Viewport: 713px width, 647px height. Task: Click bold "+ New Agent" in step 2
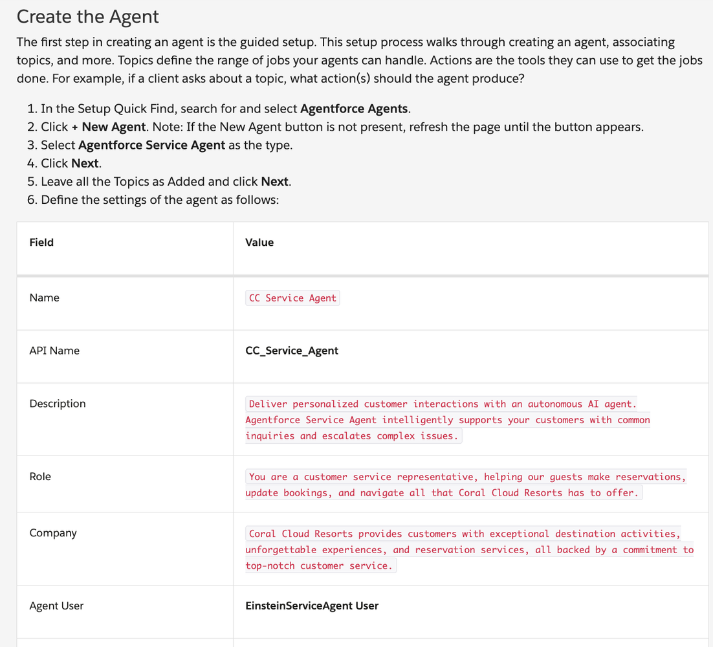point(108,127)
